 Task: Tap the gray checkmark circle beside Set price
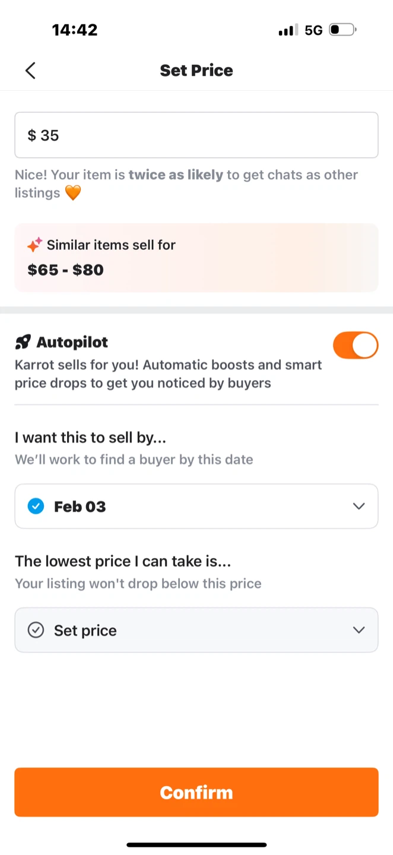pyautogui.click(x=36, y=630)
